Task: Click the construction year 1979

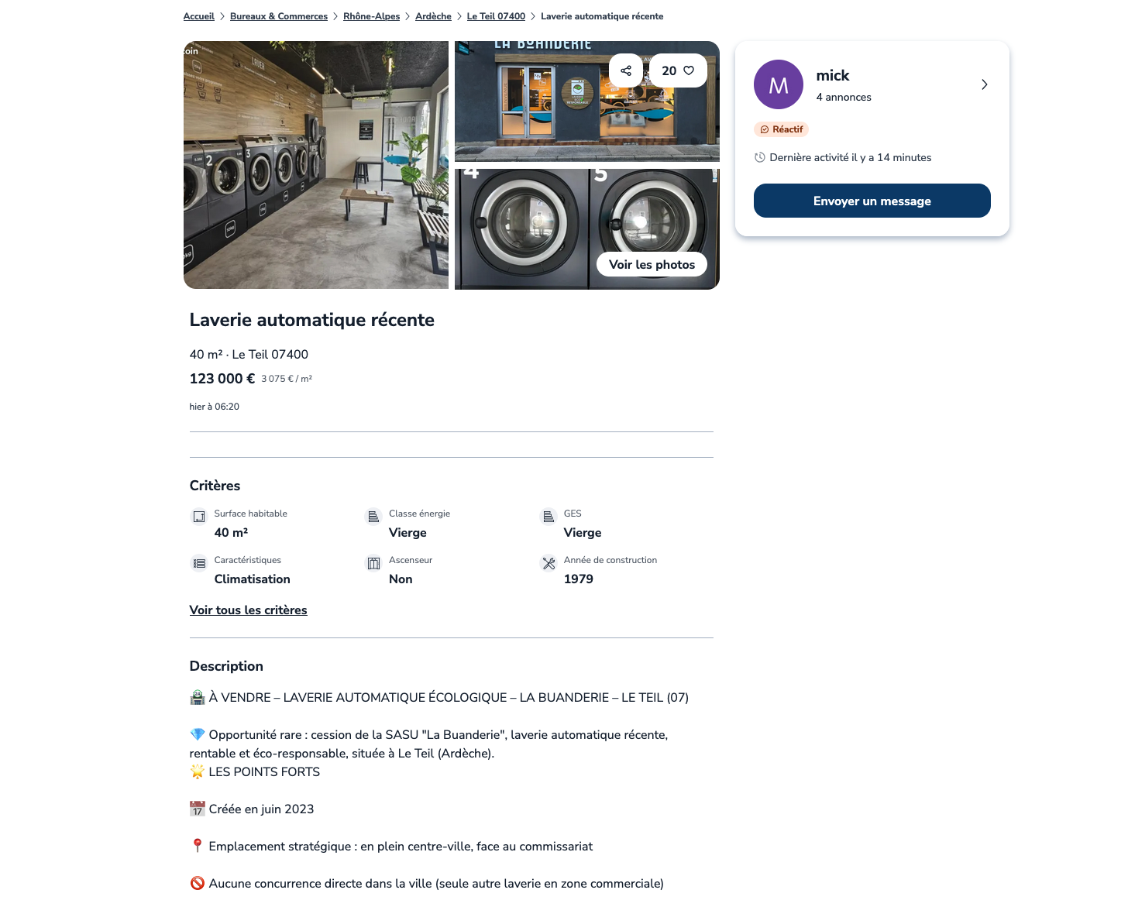Action: [x=579, y=579]
